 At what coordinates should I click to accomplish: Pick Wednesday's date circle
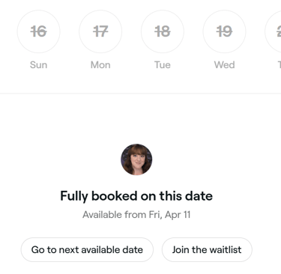coord(224,31)
